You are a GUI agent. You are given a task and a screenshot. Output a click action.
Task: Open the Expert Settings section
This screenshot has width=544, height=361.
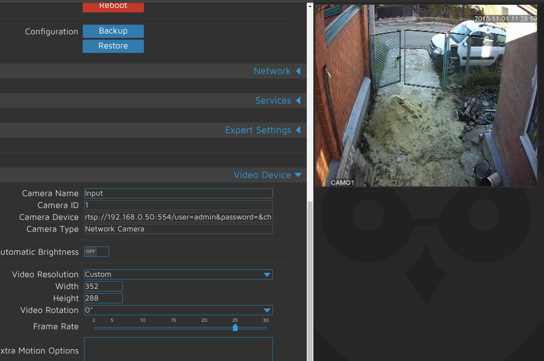[258, 130]
